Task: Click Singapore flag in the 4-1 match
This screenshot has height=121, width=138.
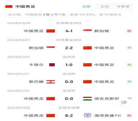Action: point(87,30)
